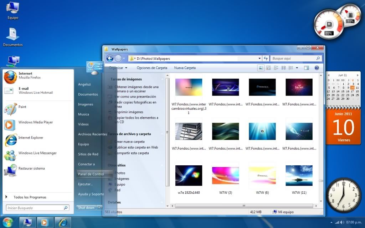Click the magnifier in Busque aquí box
The width and height of the screenshot is (365, 228).
coord(318,58)
